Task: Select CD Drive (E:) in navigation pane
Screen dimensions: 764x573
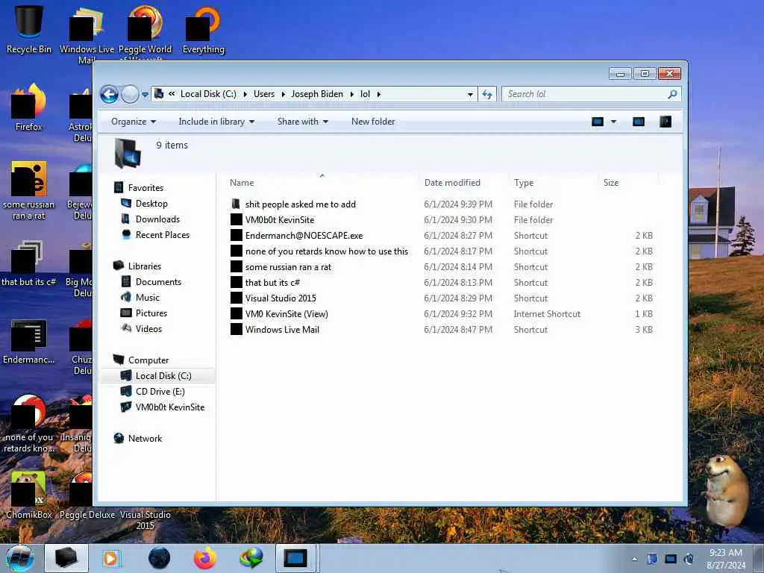Action: (160, 391)
